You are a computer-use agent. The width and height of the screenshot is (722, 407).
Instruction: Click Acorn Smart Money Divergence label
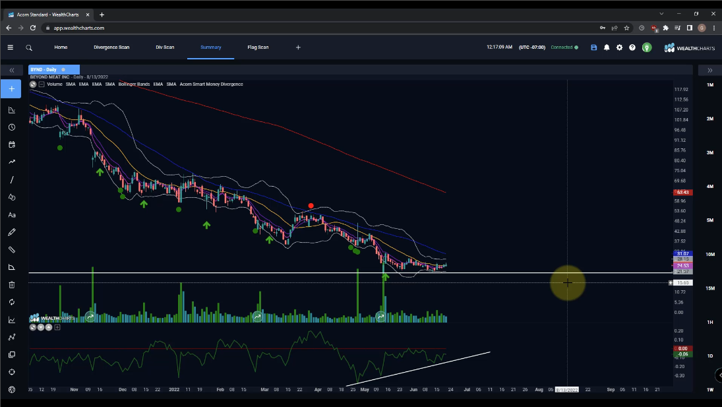point(212,84)
